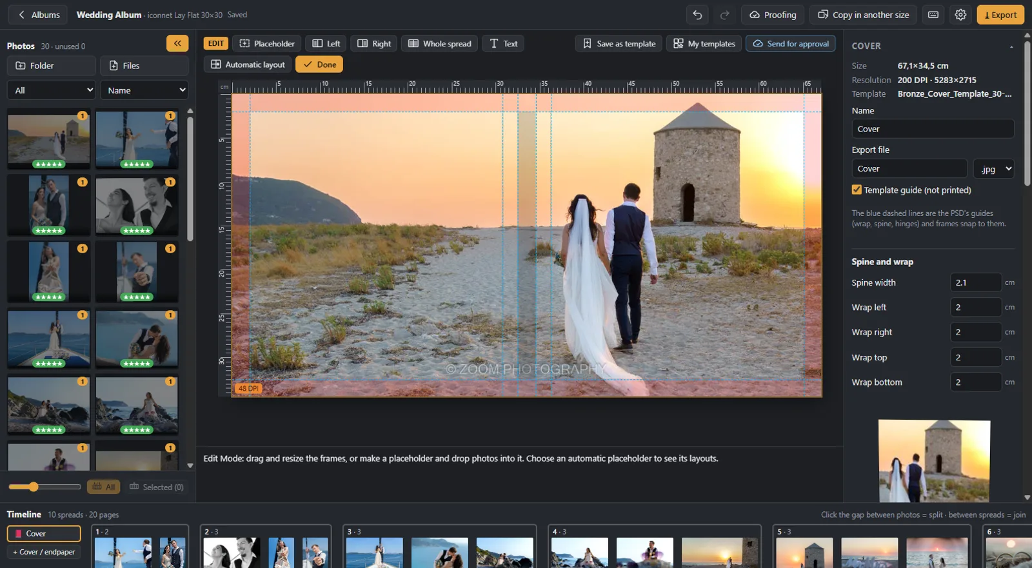Toggle Template guide (not printed) checkbox
The height and width of the screenshot is (568, 1032).
(x=857, y=190)
